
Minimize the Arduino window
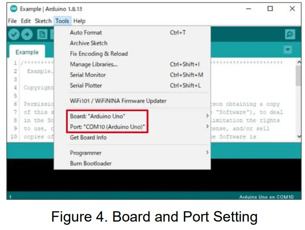(248, 9)
